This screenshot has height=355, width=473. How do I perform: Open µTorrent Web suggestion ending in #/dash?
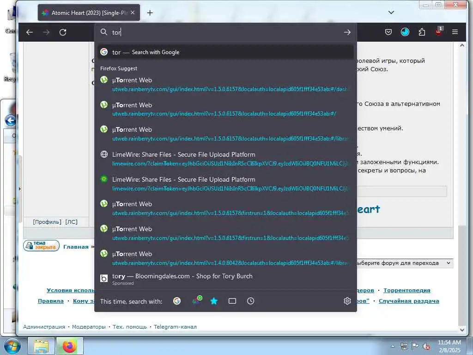[225, 84]
